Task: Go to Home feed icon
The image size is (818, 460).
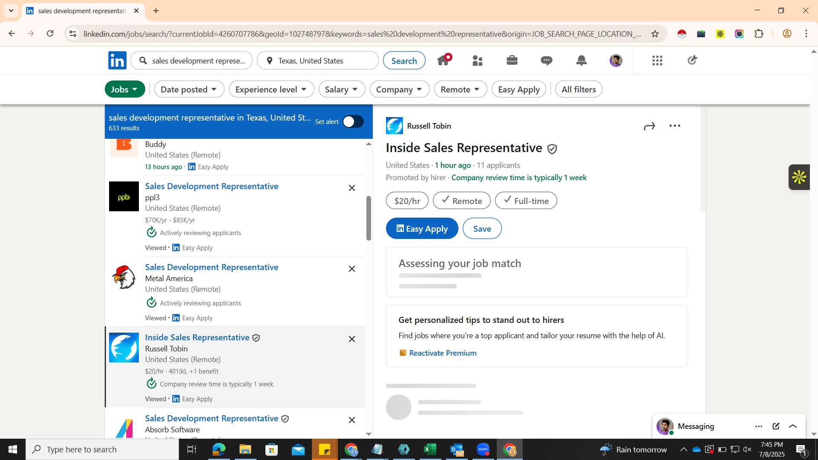Action: (x=444, y=60)
